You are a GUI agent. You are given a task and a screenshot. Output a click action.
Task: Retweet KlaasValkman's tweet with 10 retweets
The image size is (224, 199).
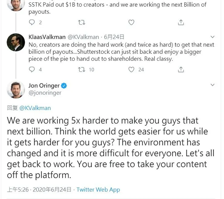82,70
